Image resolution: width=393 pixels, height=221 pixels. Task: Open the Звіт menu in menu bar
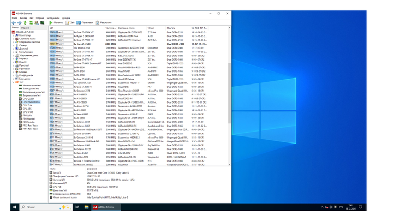tap(31, 18)
